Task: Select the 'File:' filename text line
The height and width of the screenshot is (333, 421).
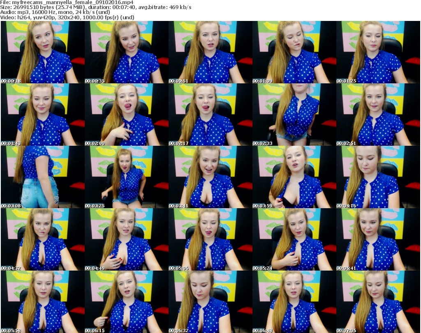Action: [x=67, y=2]
